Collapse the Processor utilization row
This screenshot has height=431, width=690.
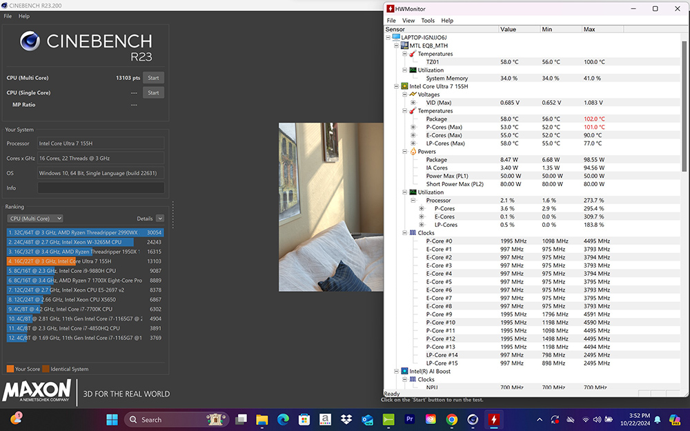(x=413, y=200)
